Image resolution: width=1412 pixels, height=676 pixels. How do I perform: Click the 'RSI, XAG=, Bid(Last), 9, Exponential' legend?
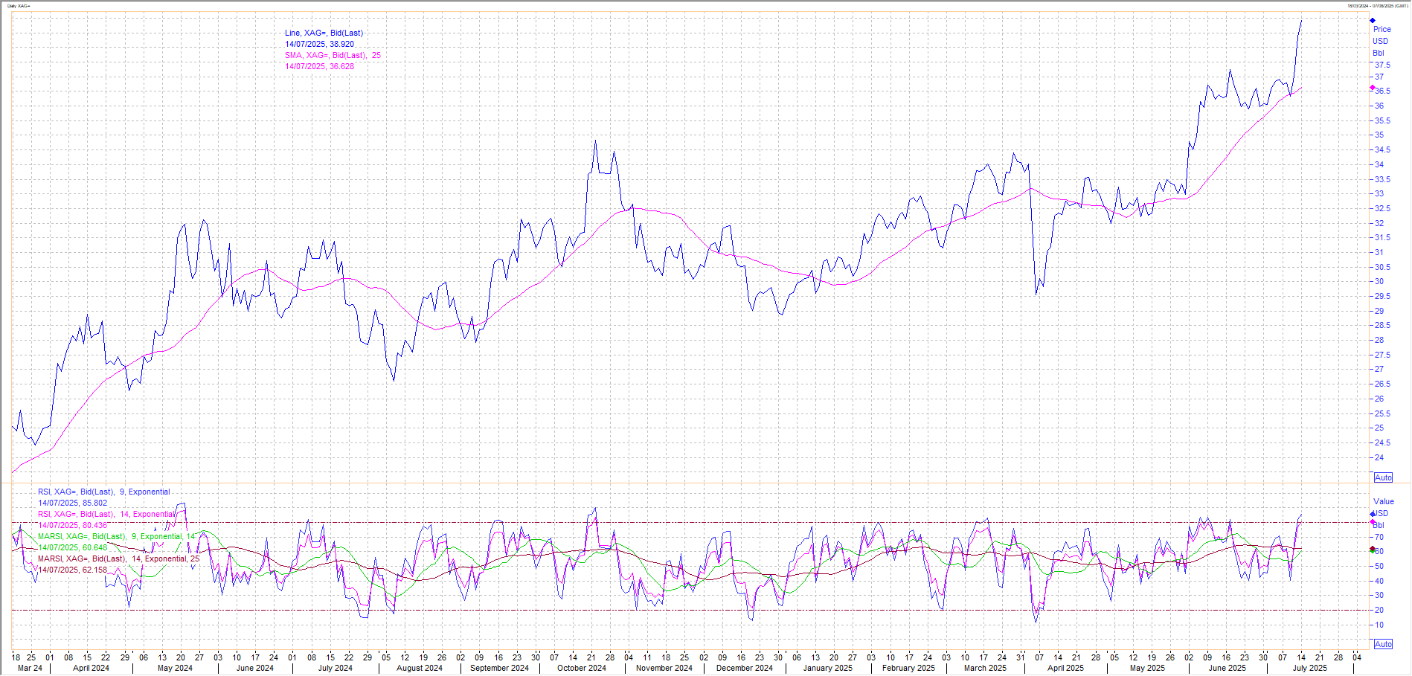tap(104, 492)
